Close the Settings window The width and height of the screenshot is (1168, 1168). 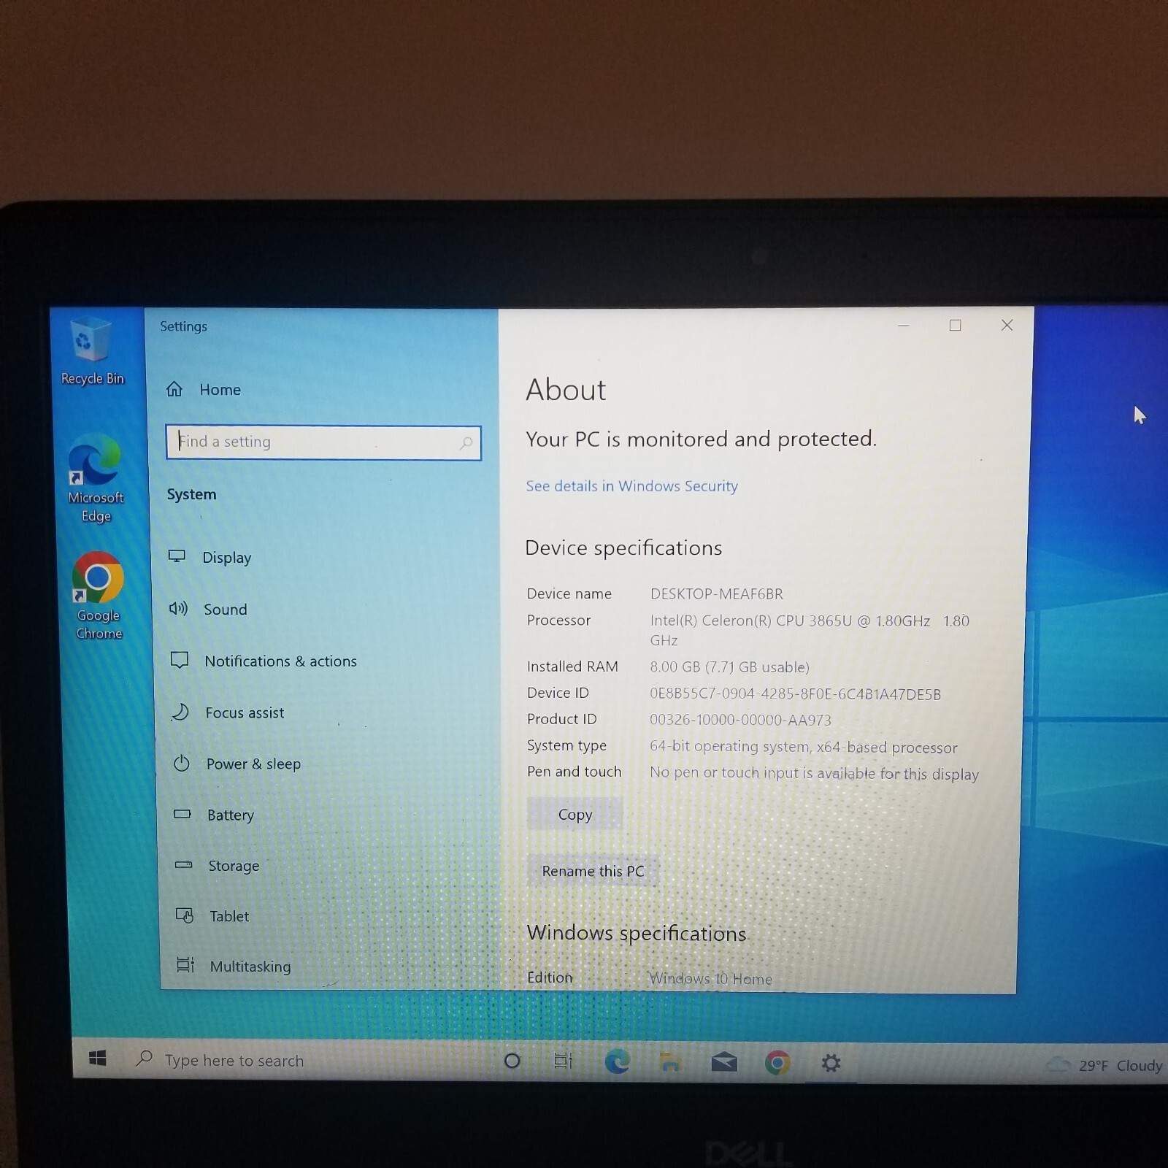pyautogui.click(x=1007, y=326)
